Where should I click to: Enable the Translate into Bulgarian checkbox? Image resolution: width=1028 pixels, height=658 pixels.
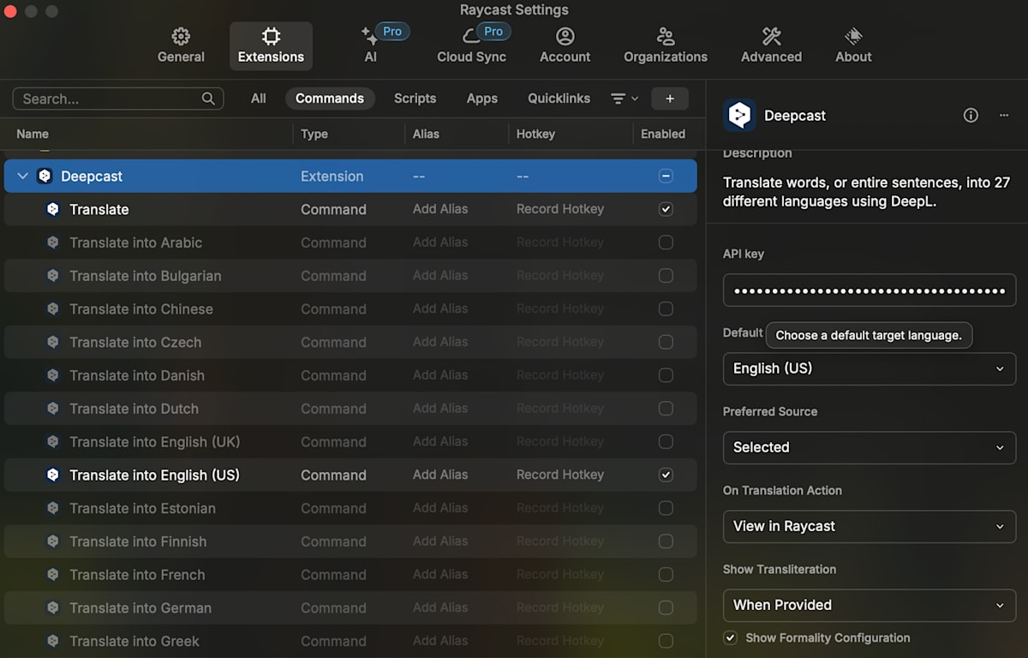click(x=666, y=276)
